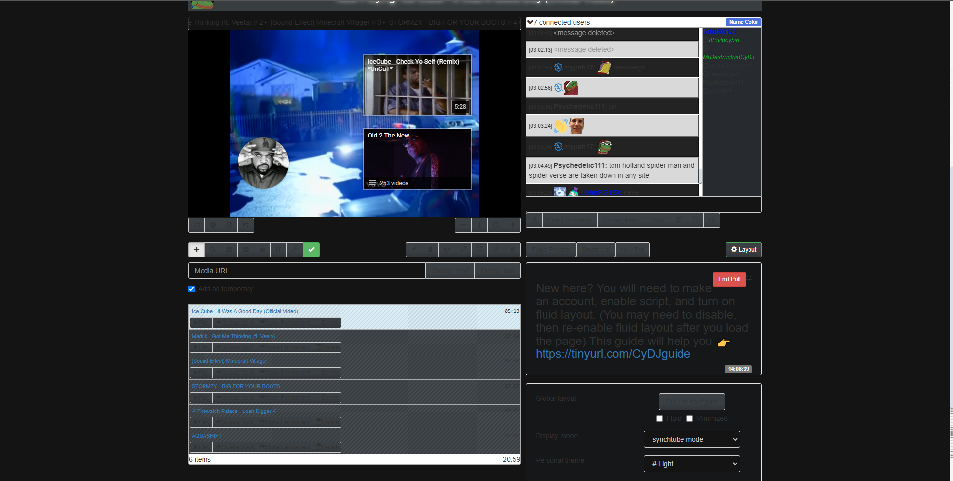Click the wrench icon in playlist toolbar

(x=295, y=250)
